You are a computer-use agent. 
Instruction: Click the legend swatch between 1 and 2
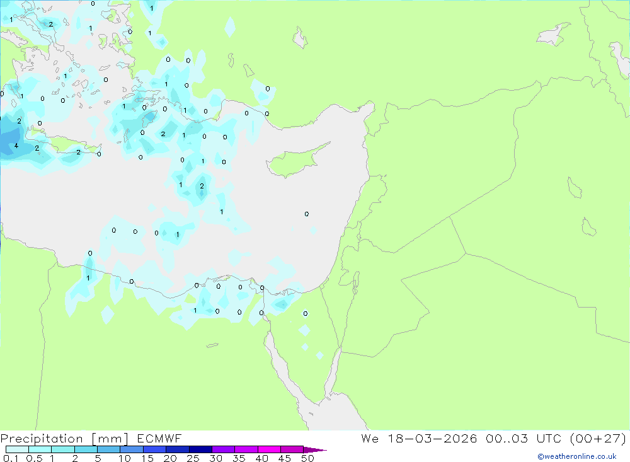[62, 449]
